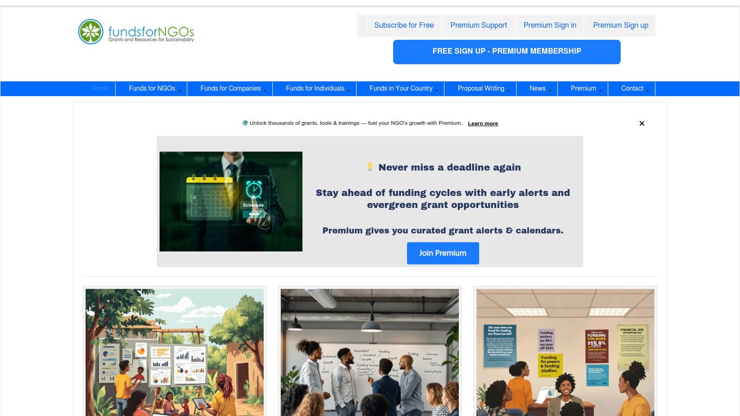This screenshot has width=740, height=416.
Task: Expand the Funds in Your Country menu
Action: pyautogui.click(x=401, y=89)
